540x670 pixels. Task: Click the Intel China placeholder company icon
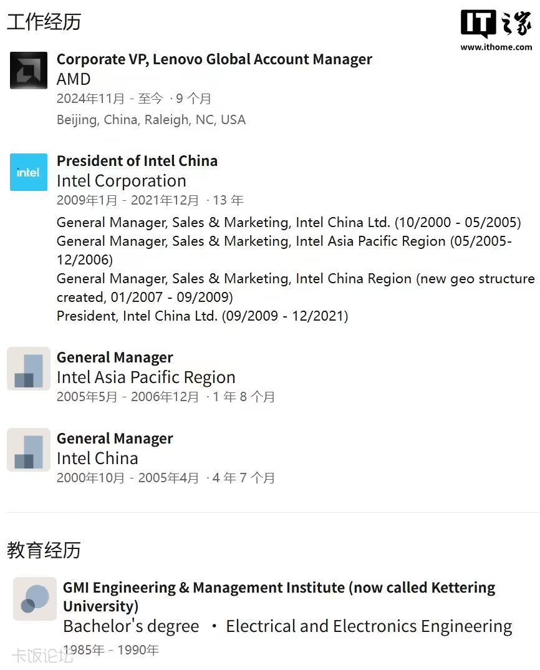pyautogui.click(x=29, y=450)
